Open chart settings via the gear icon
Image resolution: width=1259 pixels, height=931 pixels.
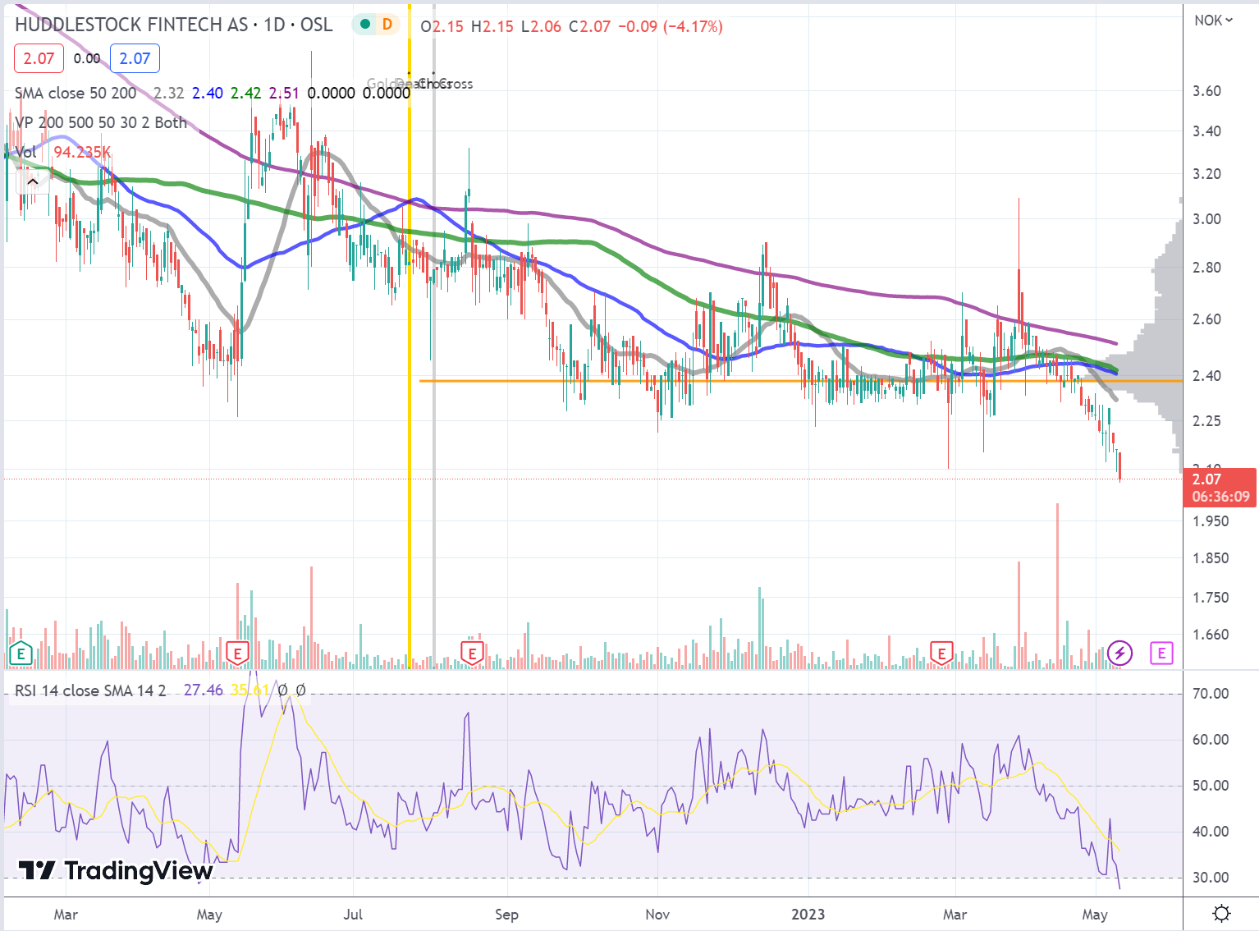(x=1221, y=914)
